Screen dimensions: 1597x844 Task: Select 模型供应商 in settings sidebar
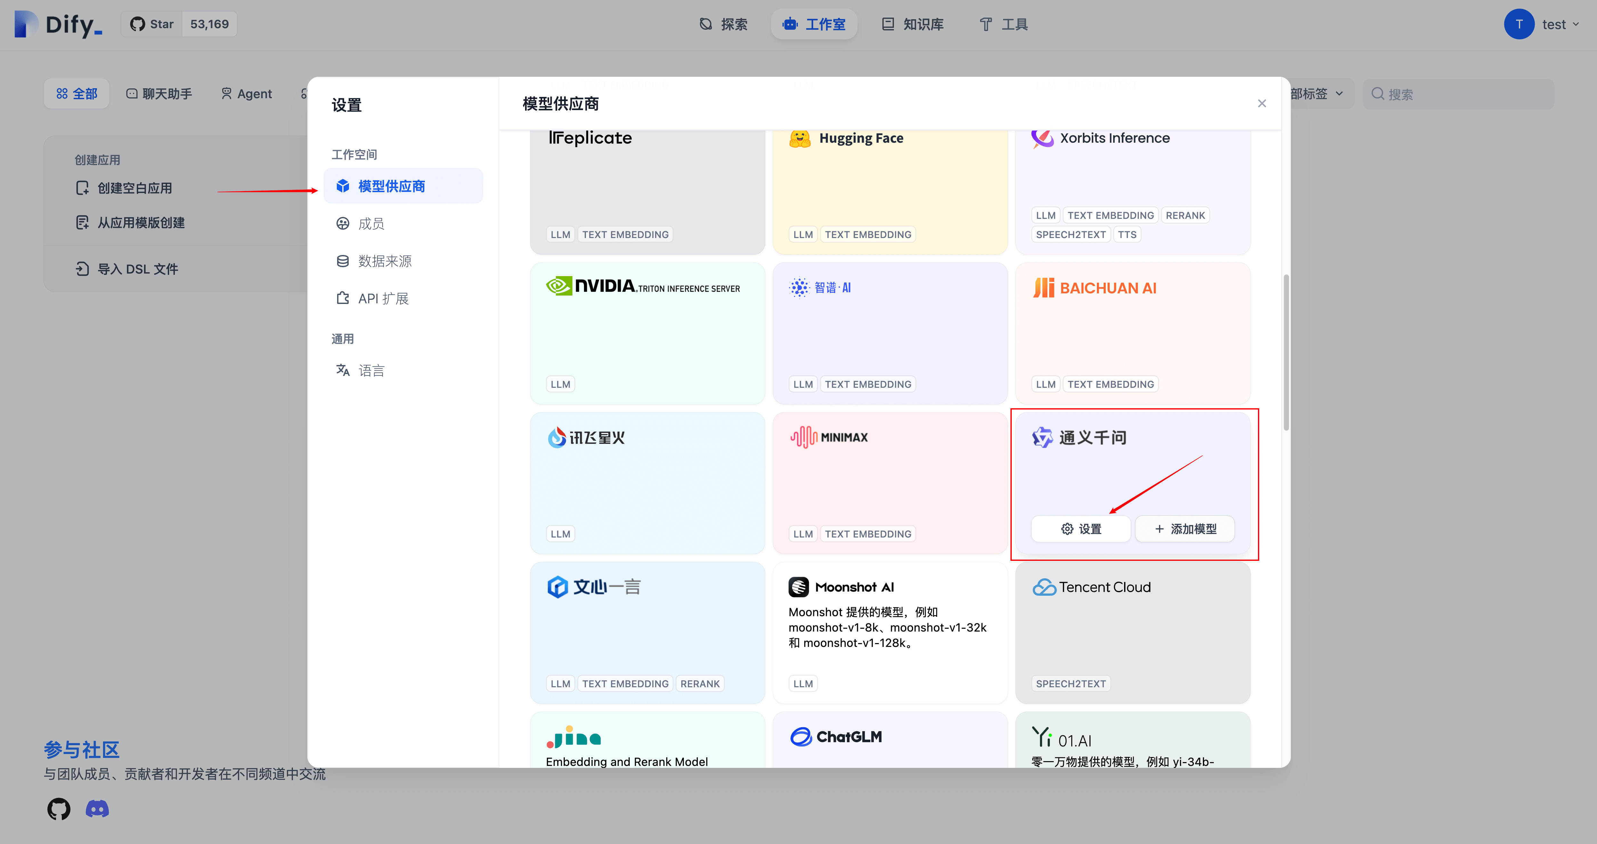(x=403, y=186)
